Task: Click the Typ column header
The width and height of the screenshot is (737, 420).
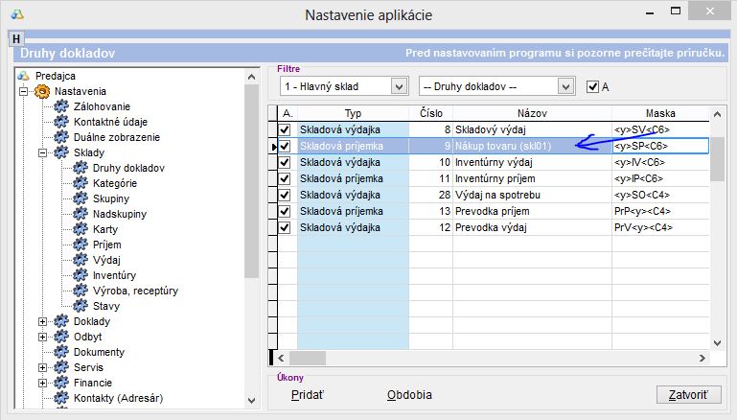Action: pos(353,113)
